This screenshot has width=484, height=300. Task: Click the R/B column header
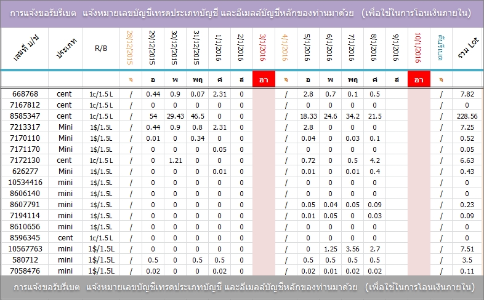[x=101, y=49]
